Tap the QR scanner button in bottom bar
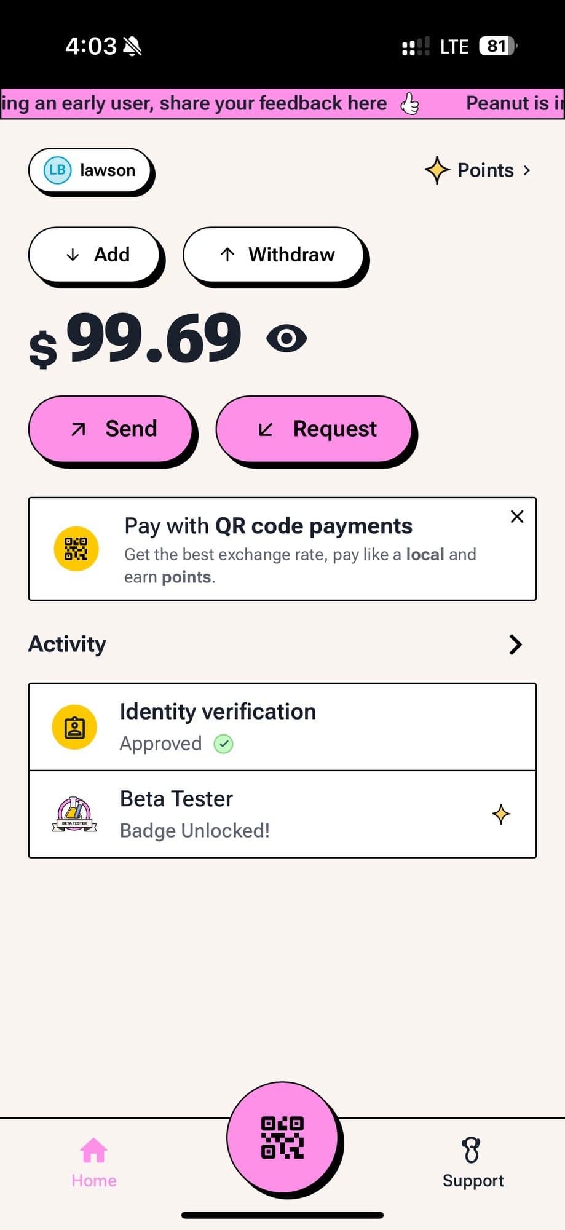 click(x=282, y=1137)
